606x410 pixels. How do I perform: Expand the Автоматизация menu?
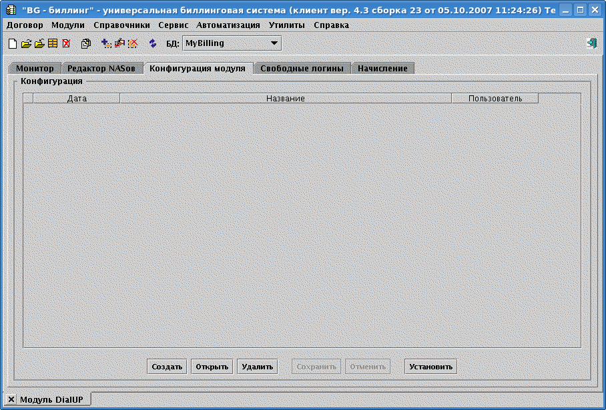click(228, 25)
